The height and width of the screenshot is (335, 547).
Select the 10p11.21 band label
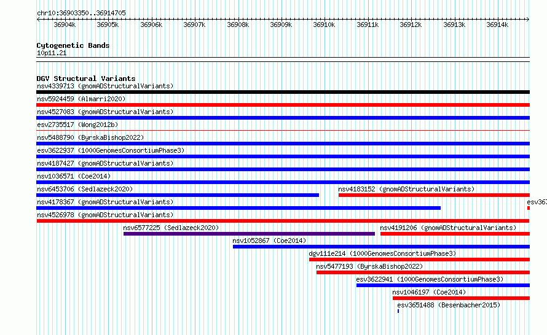tap(52, 53)
